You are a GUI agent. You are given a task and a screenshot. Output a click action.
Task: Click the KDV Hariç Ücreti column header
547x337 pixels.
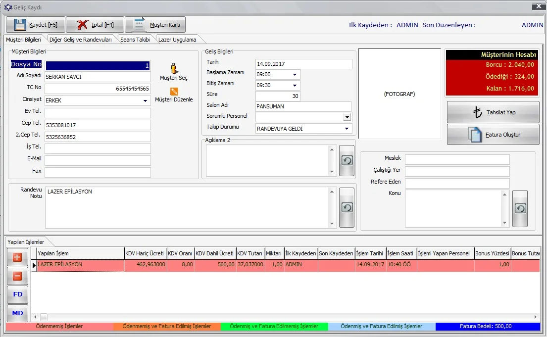pyautogui.click(x=146, y=254)
